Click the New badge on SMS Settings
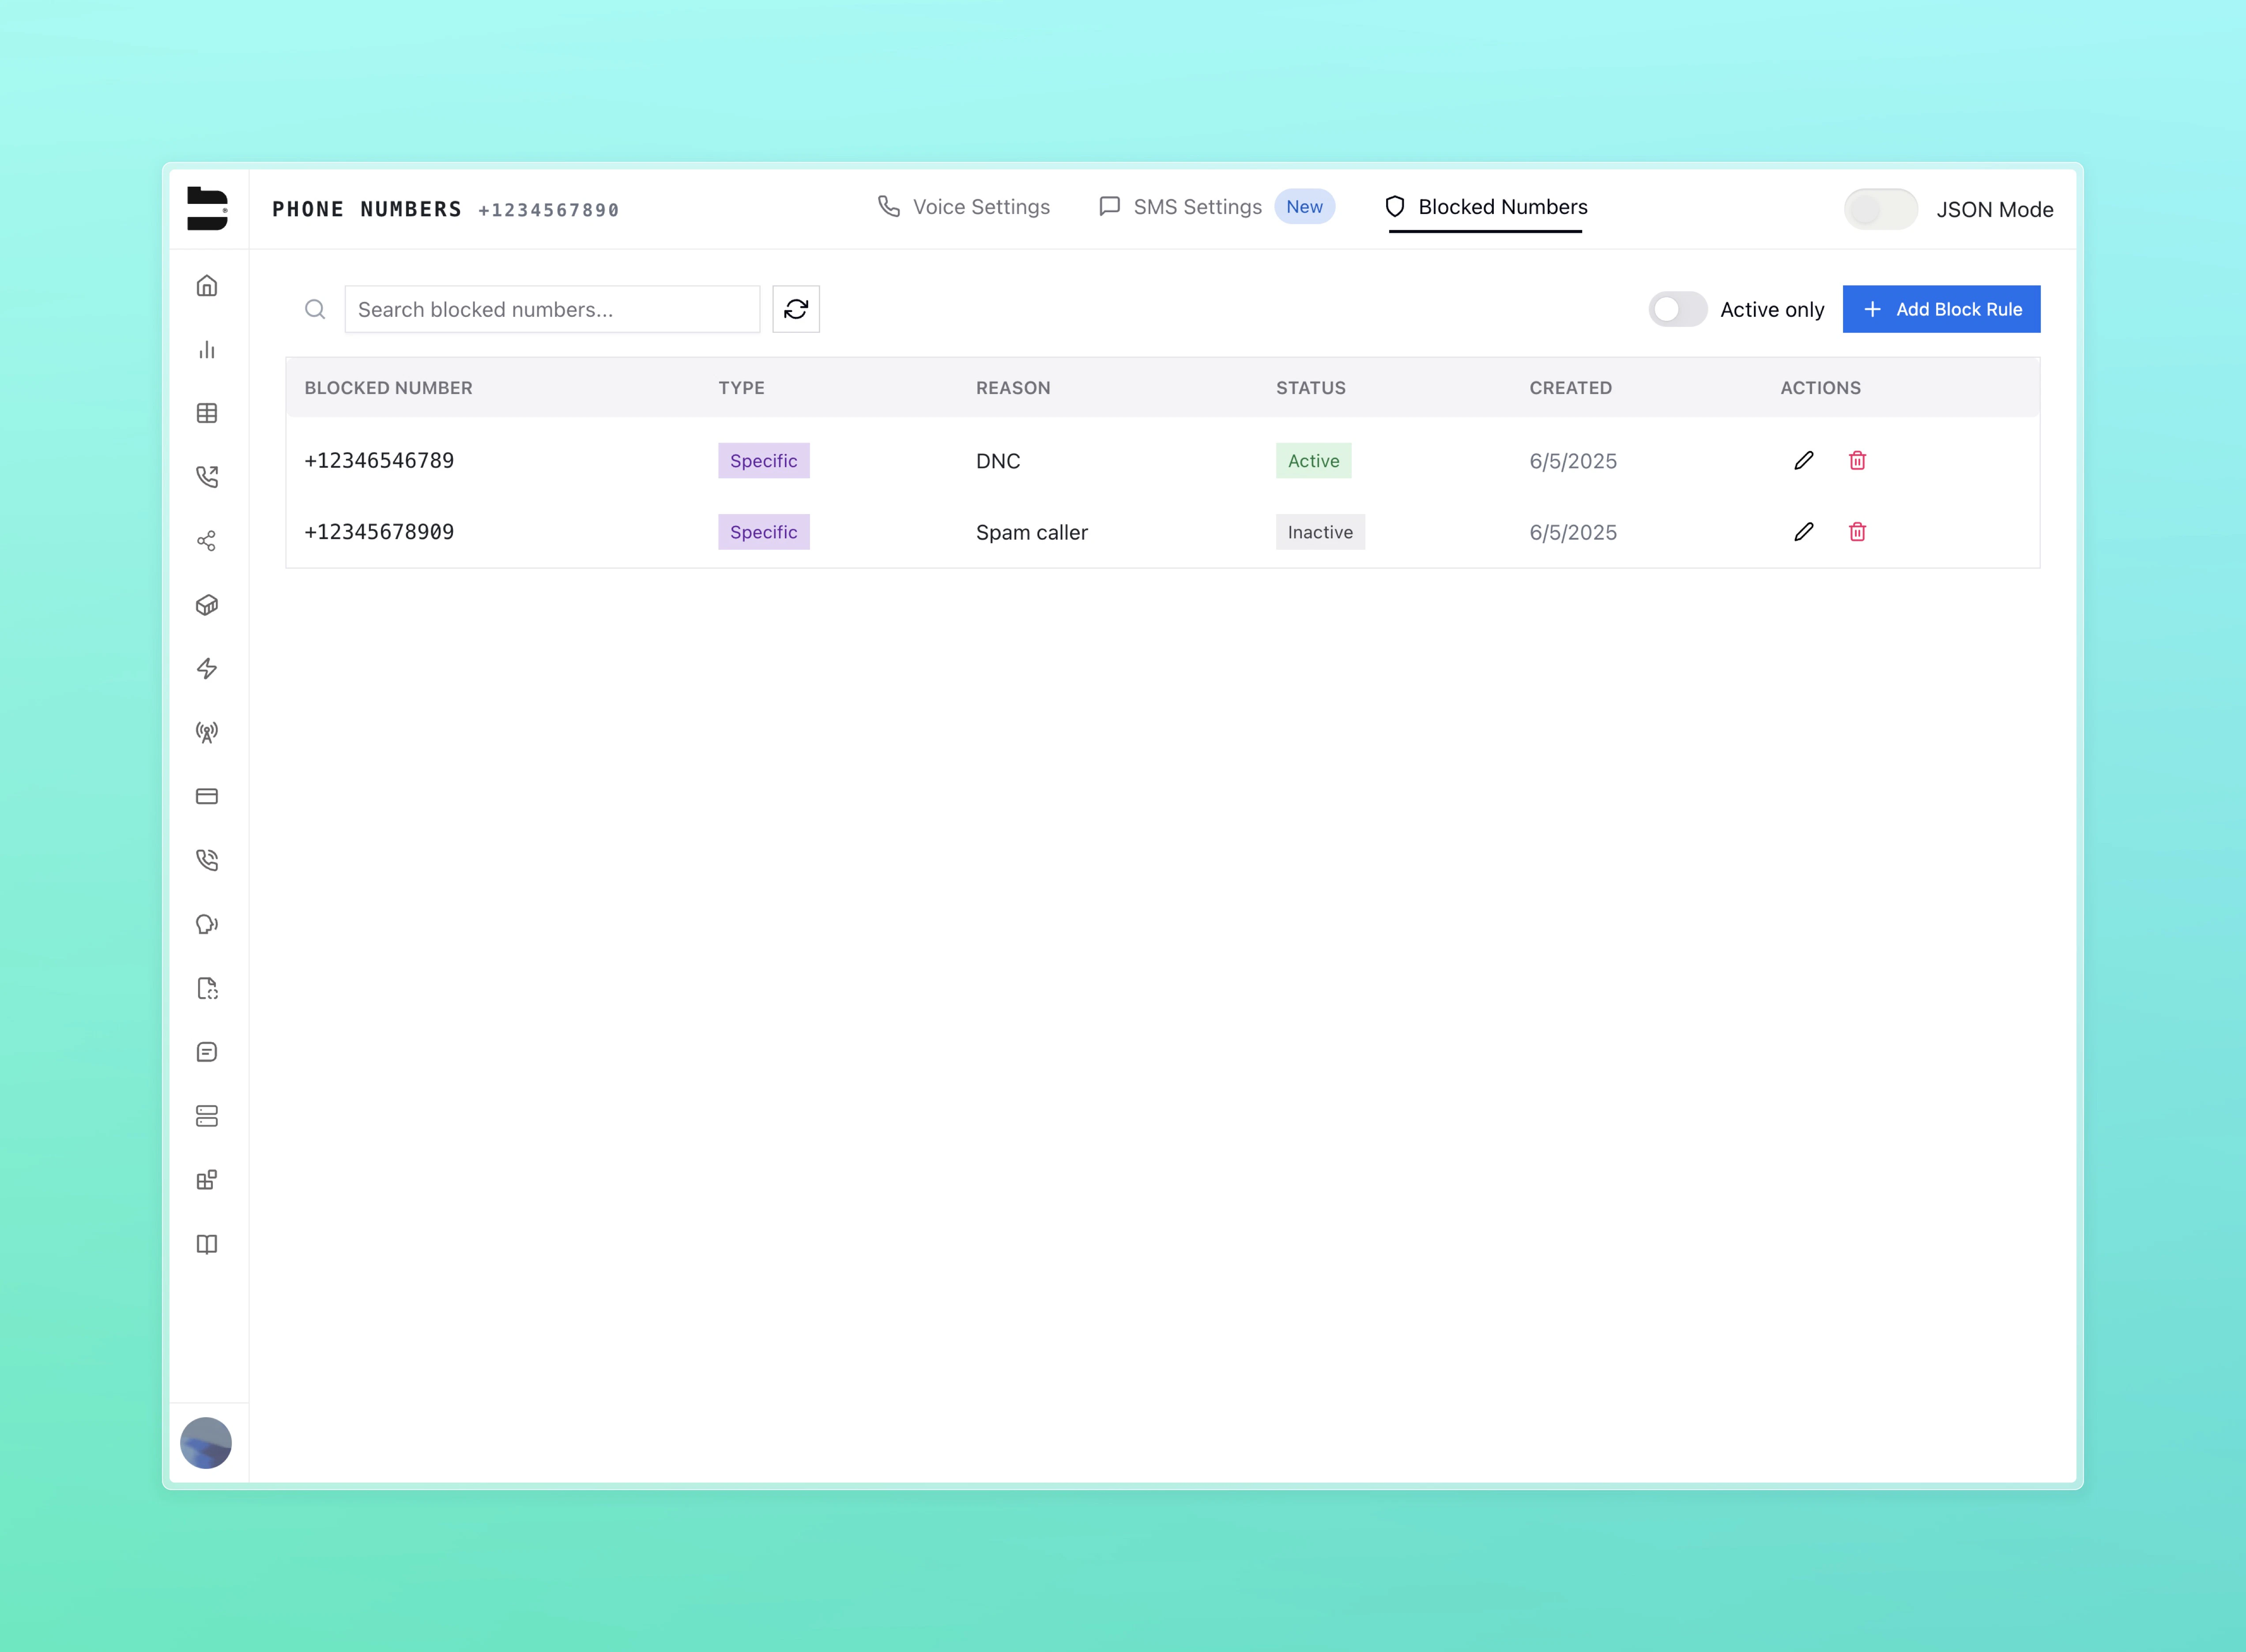 [x=1304, y=207]
